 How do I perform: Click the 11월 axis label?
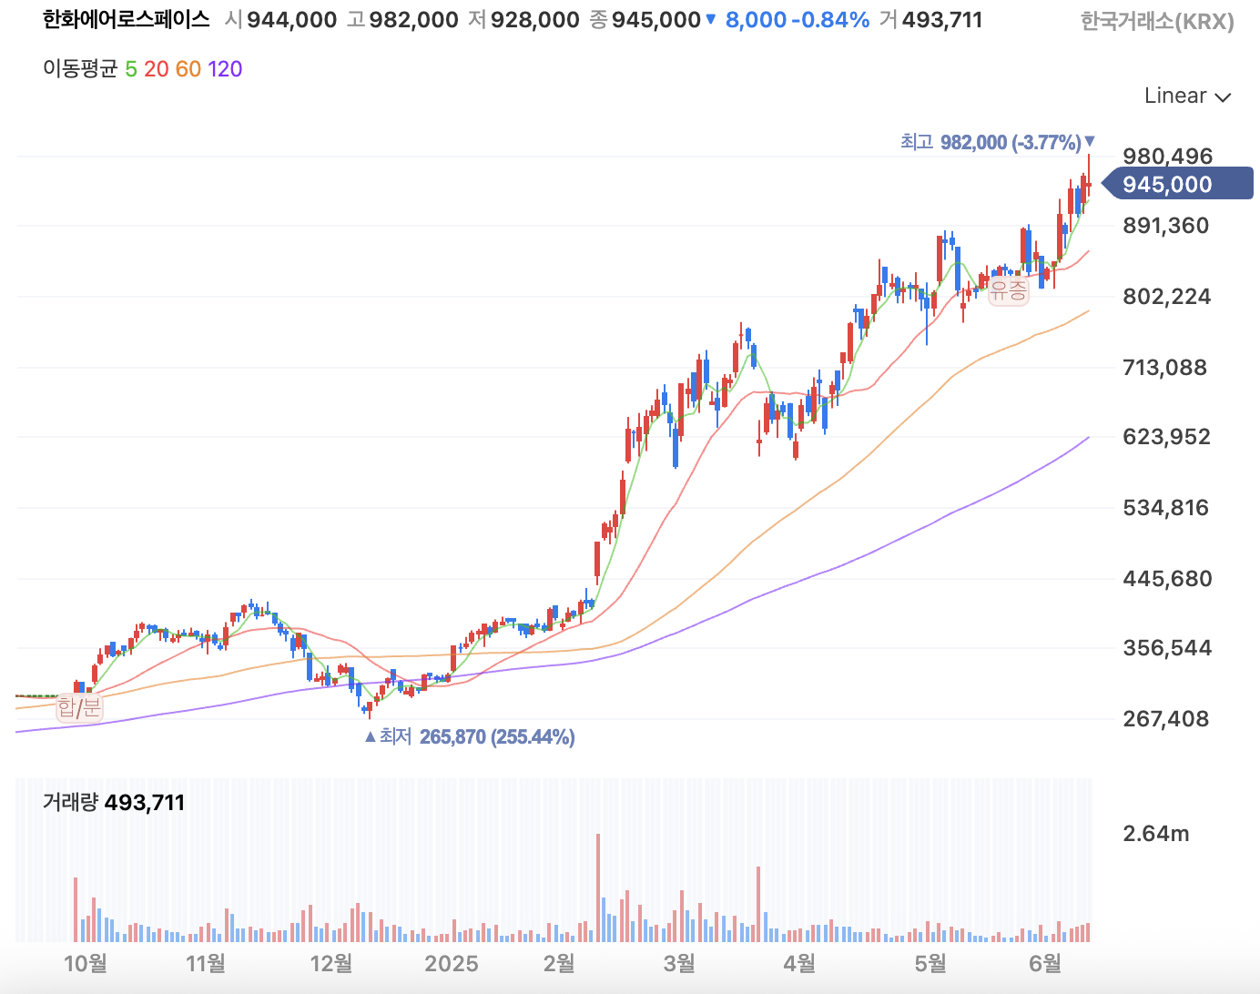206,963
